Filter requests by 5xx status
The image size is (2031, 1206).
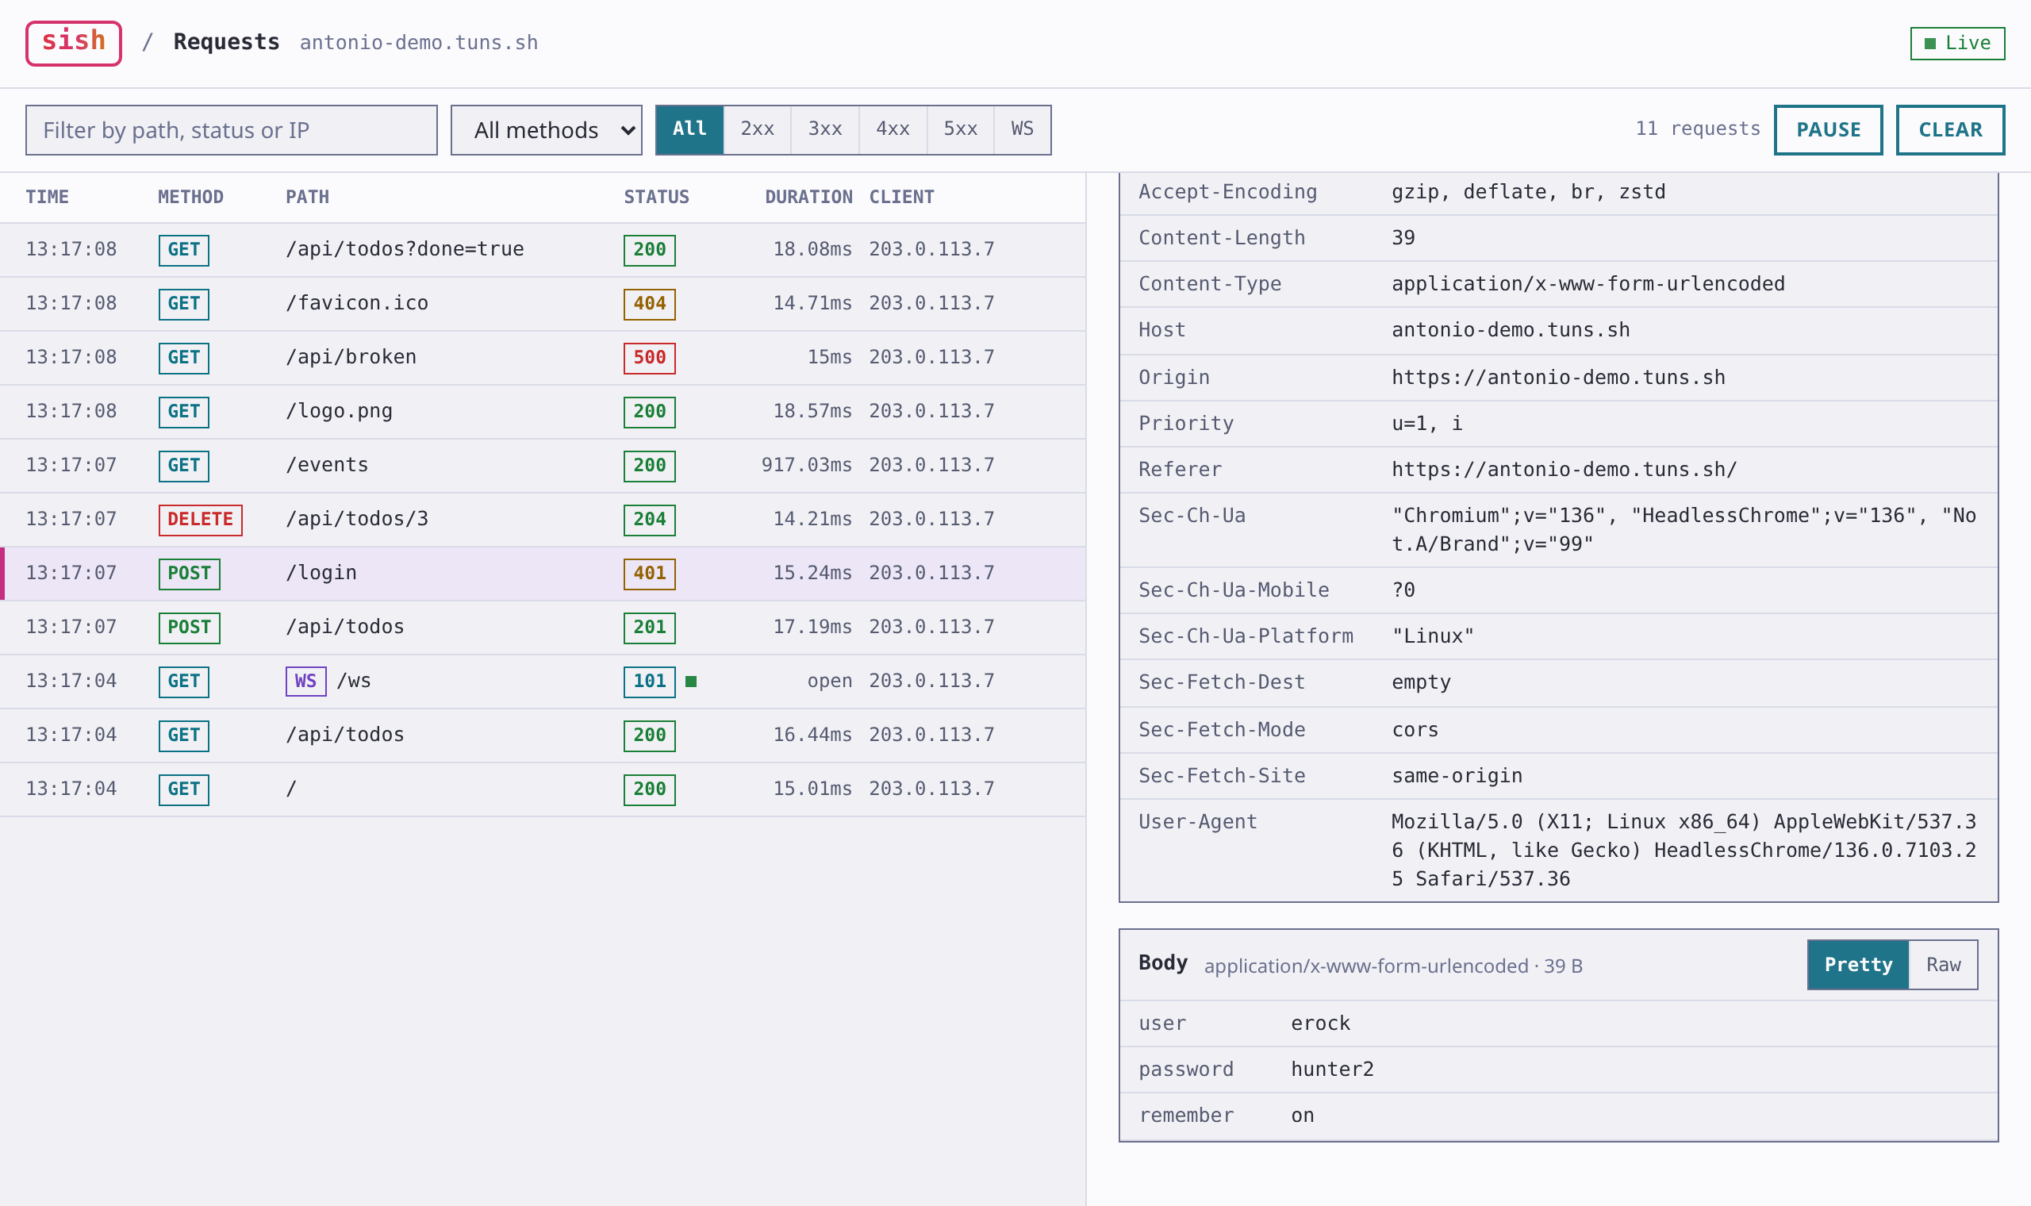click(960, 129)
